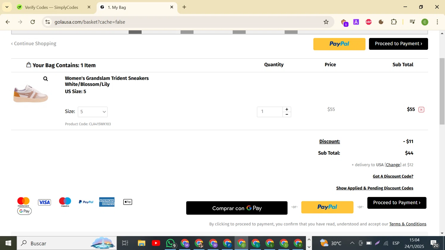This screenshot has width=445, height=250.
Task: Click the golausa.com address bar
Action: [187, 22]
